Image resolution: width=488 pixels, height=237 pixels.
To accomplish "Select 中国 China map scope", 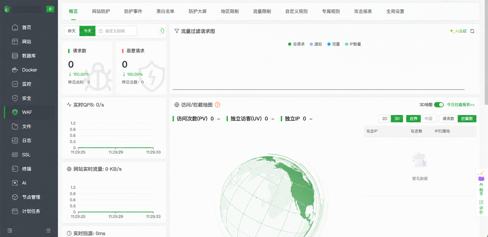I will [x=429, y=119].
